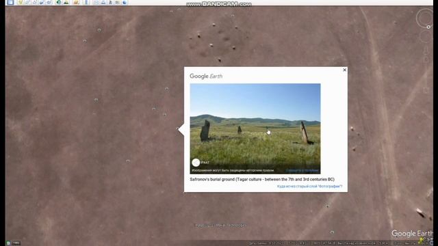Click the blue globe toolbar icon

[x=125, y=2]
